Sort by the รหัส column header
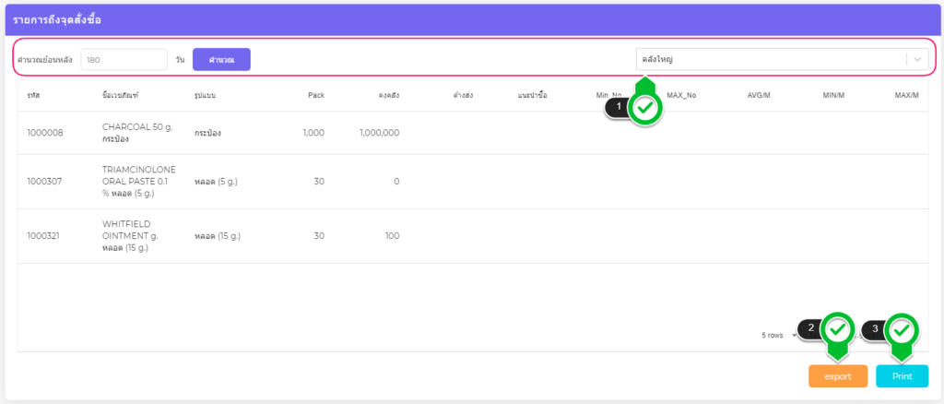944x404 pixels. (x=34, y=95)
